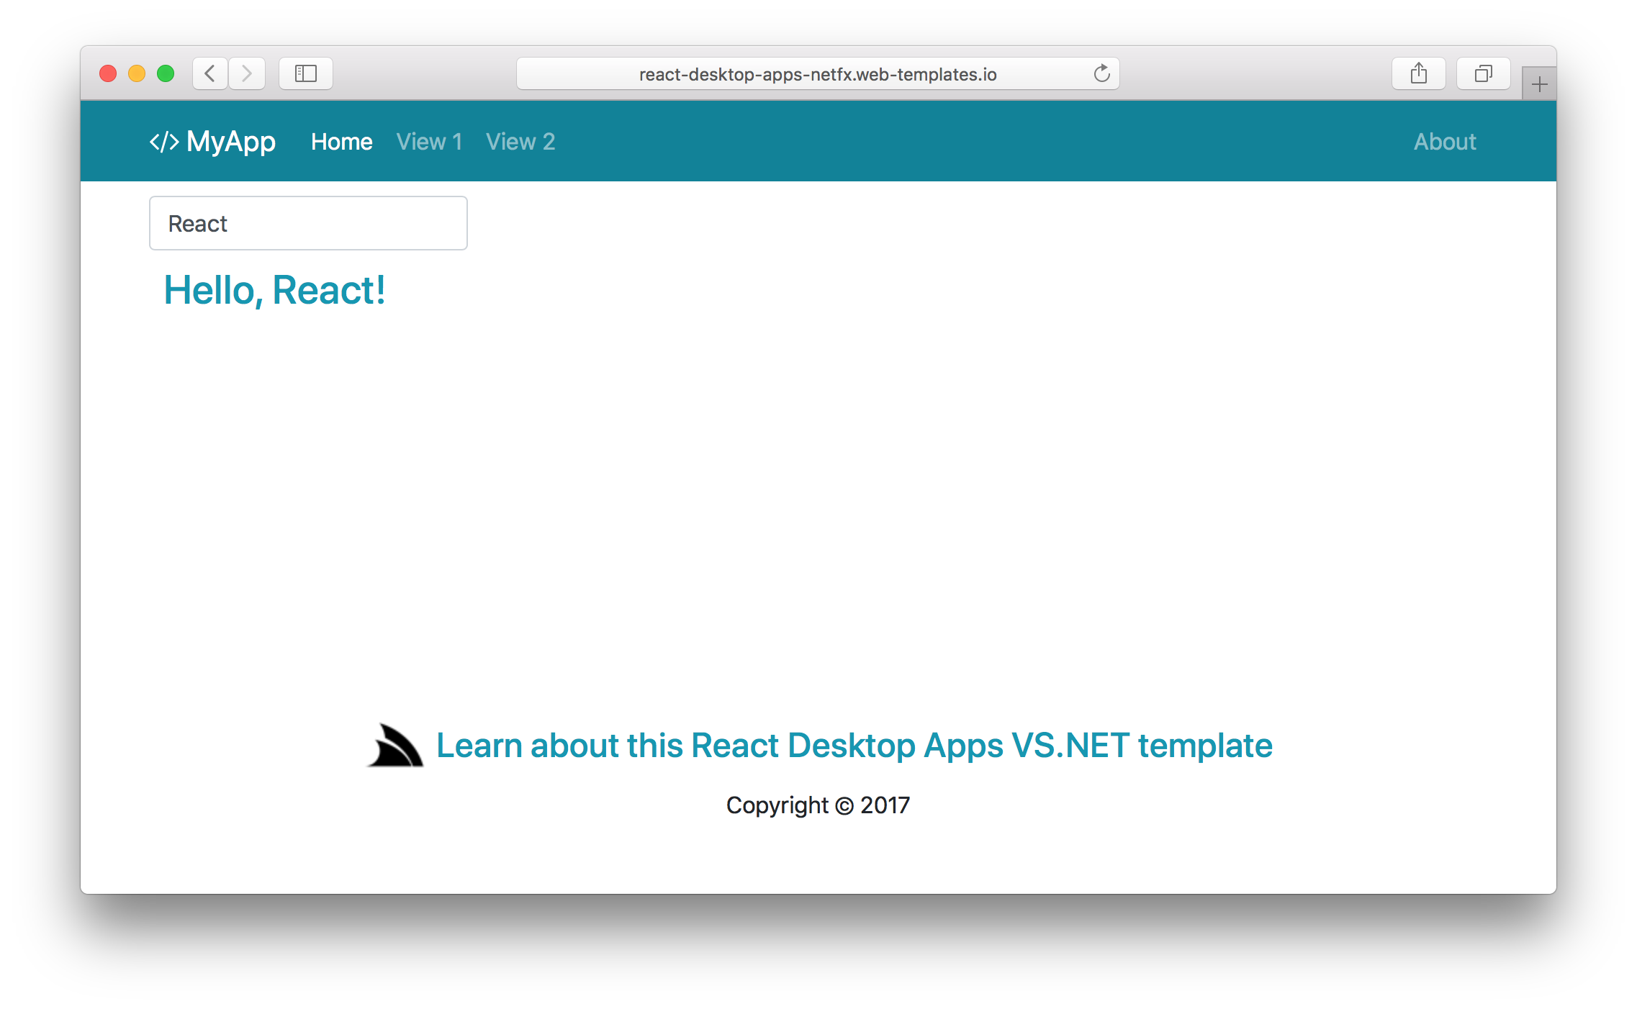Screen dimensions: 1637x1009
Task: Reload page with refresh icon
Action: tap(1101, 73)
